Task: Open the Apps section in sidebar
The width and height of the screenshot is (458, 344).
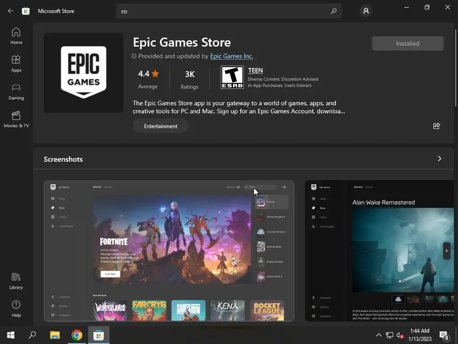Action: (x=16, y=64)
